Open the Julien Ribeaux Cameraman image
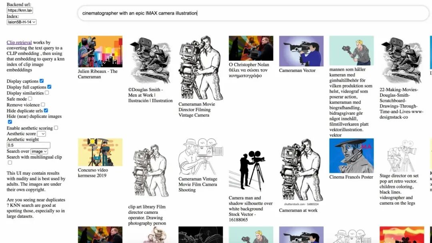Viewport: 432px width, 243px height. pyautogui.click(x=100, y=52)
